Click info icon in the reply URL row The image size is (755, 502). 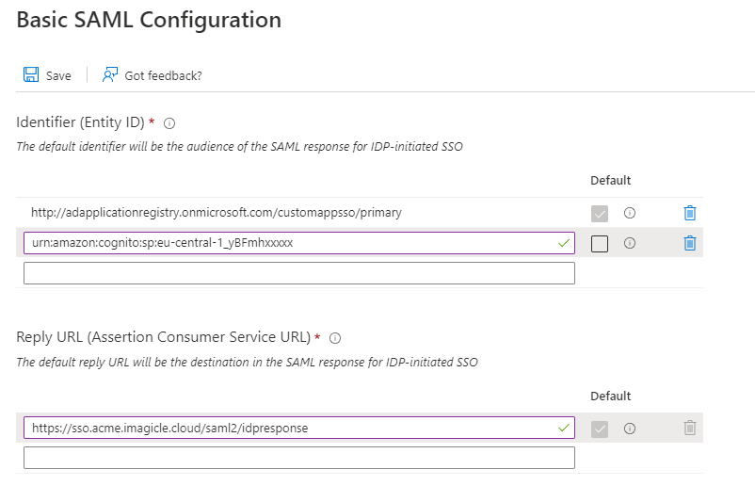coord(630,429)
